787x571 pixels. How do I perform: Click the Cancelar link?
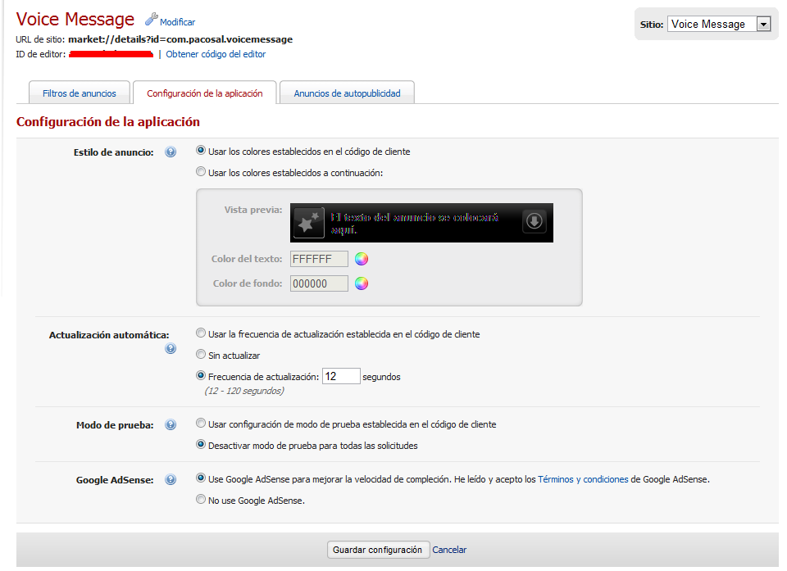pos(449,550)
